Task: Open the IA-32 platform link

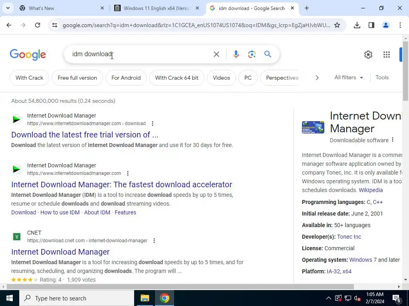Action: point(334,271)
